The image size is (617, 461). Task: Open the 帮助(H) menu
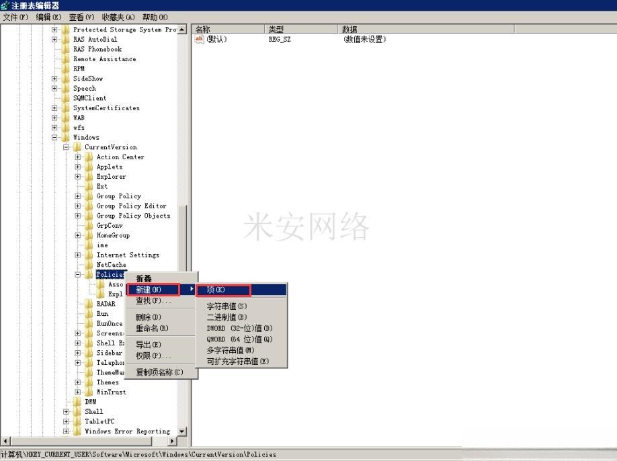click(x=155, y=17)
